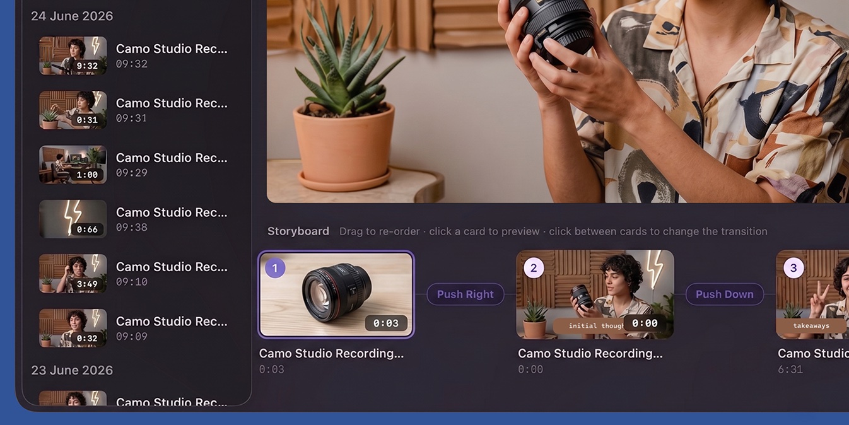Click the 09:38 timestamp in the recordings list
Screen dimensions: 849x425
coord(131,227)
